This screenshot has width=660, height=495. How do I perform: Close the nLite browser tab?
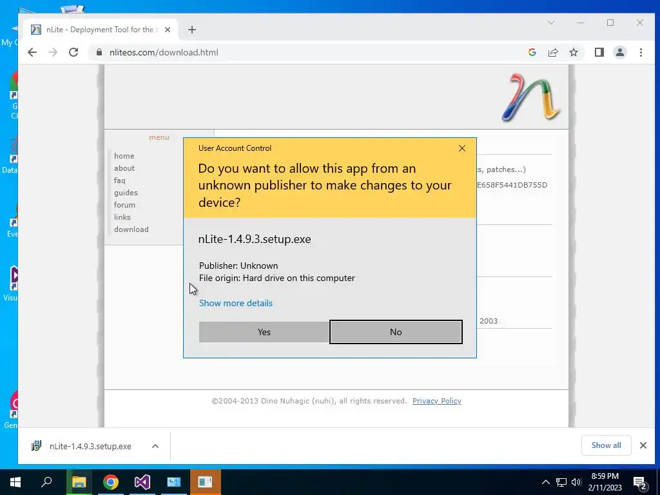(168, 30)
